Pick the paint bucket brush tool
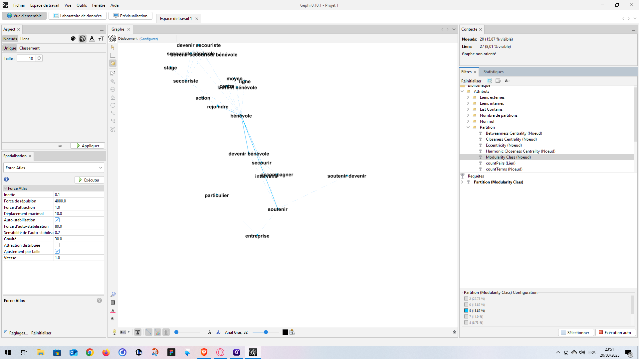The width and height of the screenshot is (639, 359). click(x=113, y=97)
